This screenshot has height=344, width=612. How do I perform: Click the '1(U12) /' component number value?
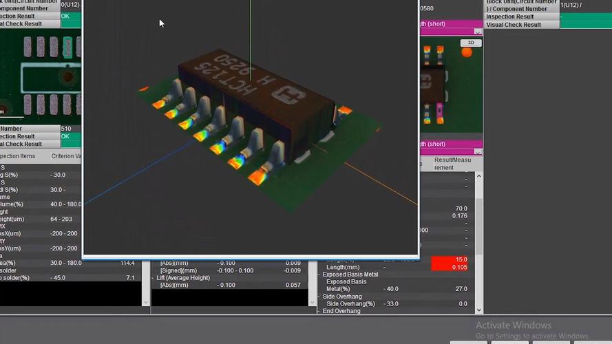tap(571, 5)
